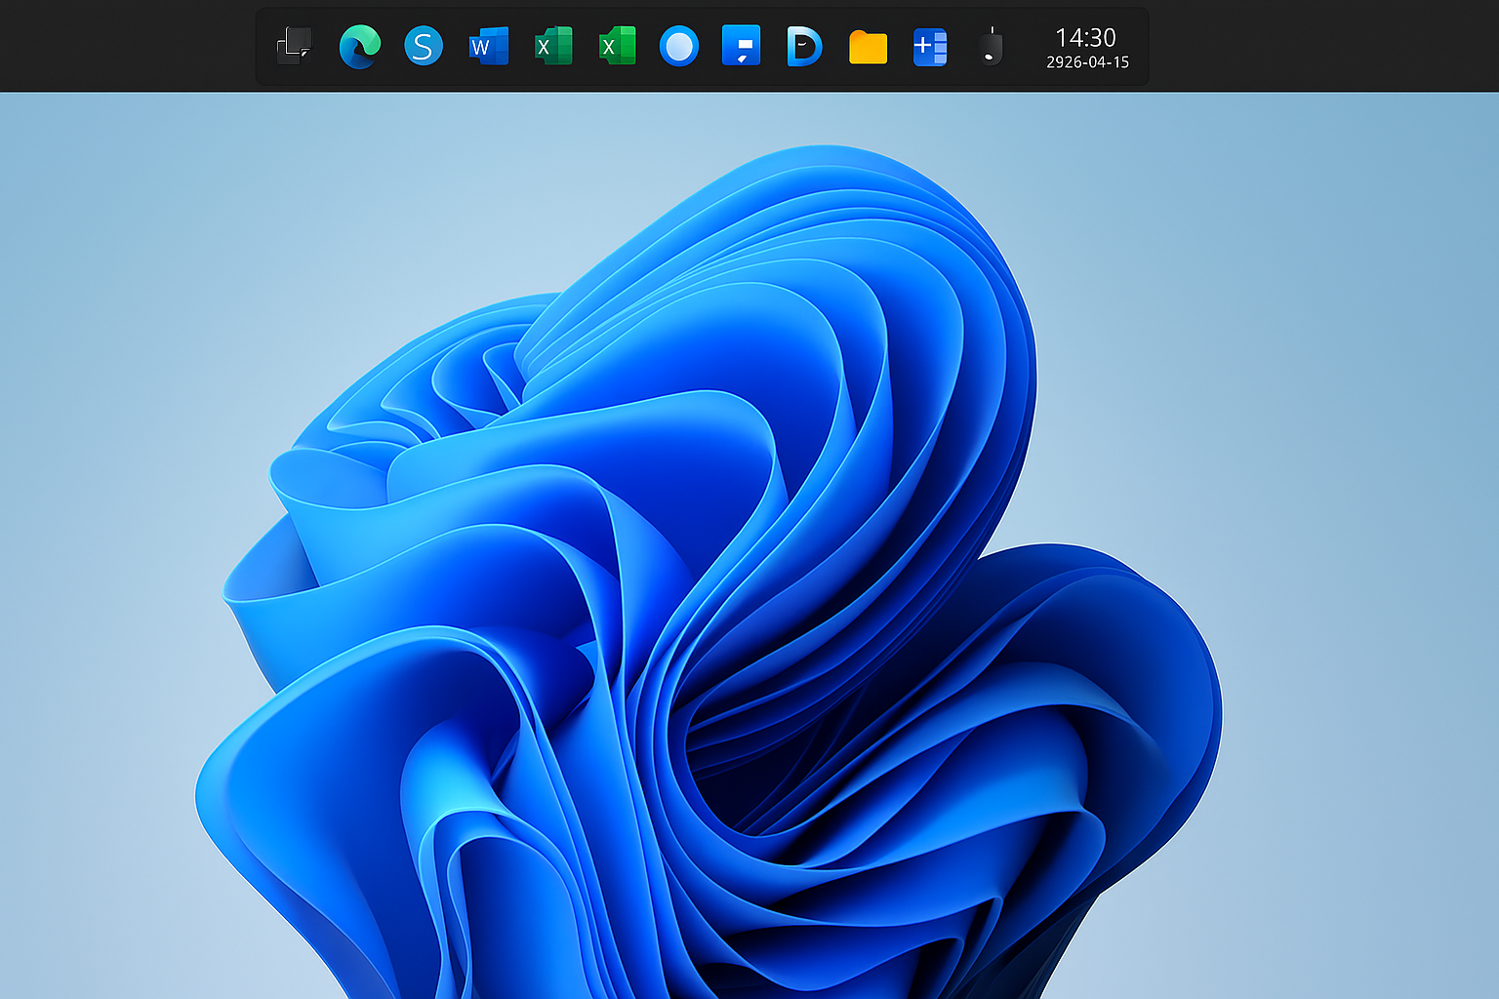Open the yellow File Explorer folder
Viewport: 1499px width, 999px height.
(x=868, y=47)
